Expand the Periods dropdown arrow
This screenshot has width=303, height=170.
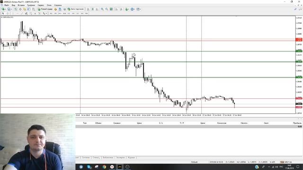(x=134, y=9)
